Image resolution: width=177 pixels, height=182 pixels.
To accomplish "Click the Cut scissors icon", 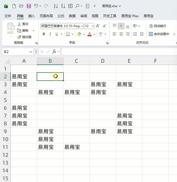I will (x=19, y=24).
